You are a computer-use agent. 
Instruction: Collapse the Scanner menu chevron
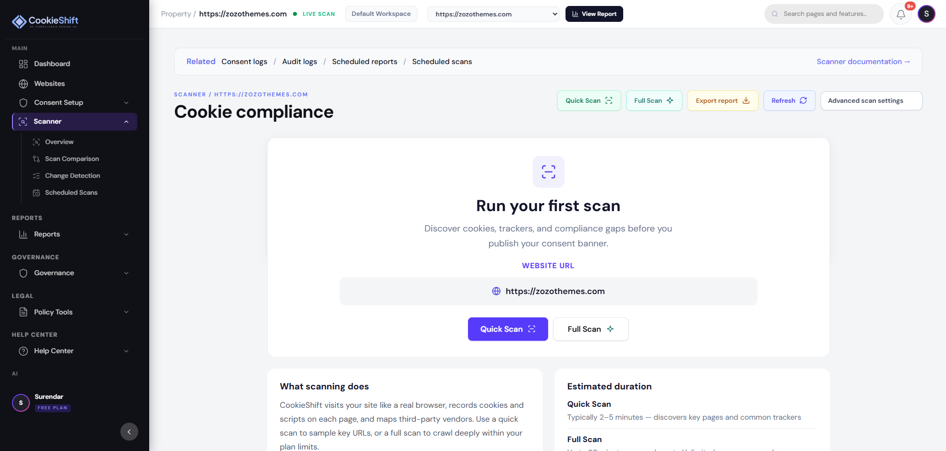click(x=126, y=122)
